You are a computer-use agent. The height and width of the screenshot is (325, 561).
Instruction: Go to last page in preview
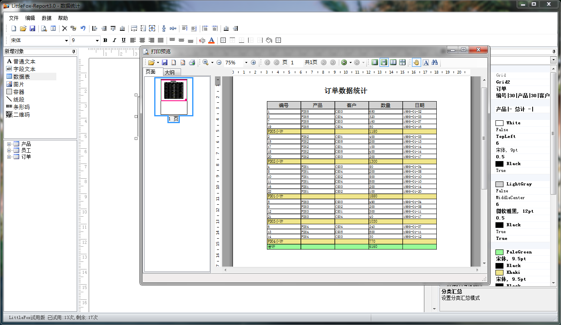click(x=333, y=62)
